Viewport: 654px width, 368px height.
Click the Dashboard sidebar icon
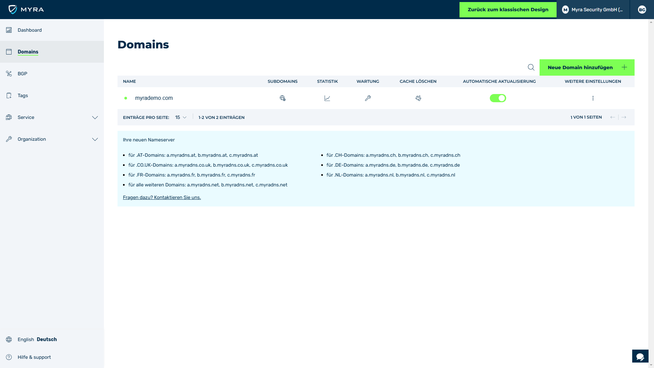(9, 30)
